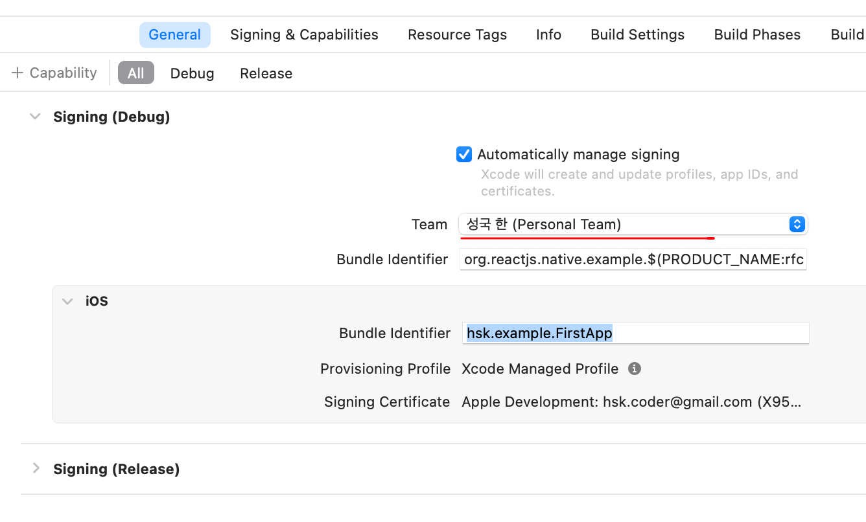This screenshot has width=866, height=522.
Task: Click the Xcode Managed Profile text
Action: pyautogui.click(x=540, y=369)
